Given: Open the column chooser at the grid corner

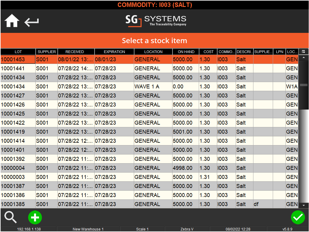Looking at the screenshot, I should point(303,52).
